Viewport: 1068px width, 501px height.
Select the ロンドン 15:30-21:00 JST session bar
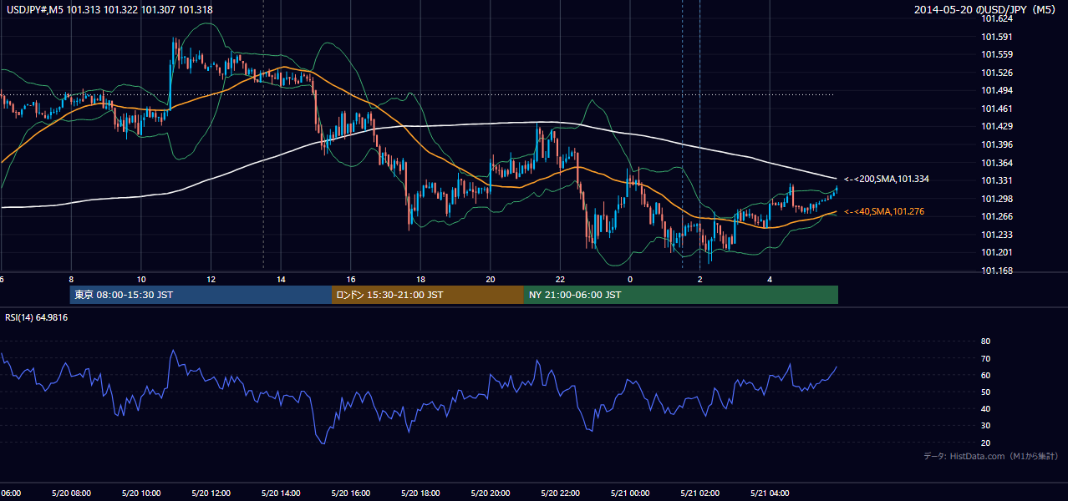(x=428, y=295)
